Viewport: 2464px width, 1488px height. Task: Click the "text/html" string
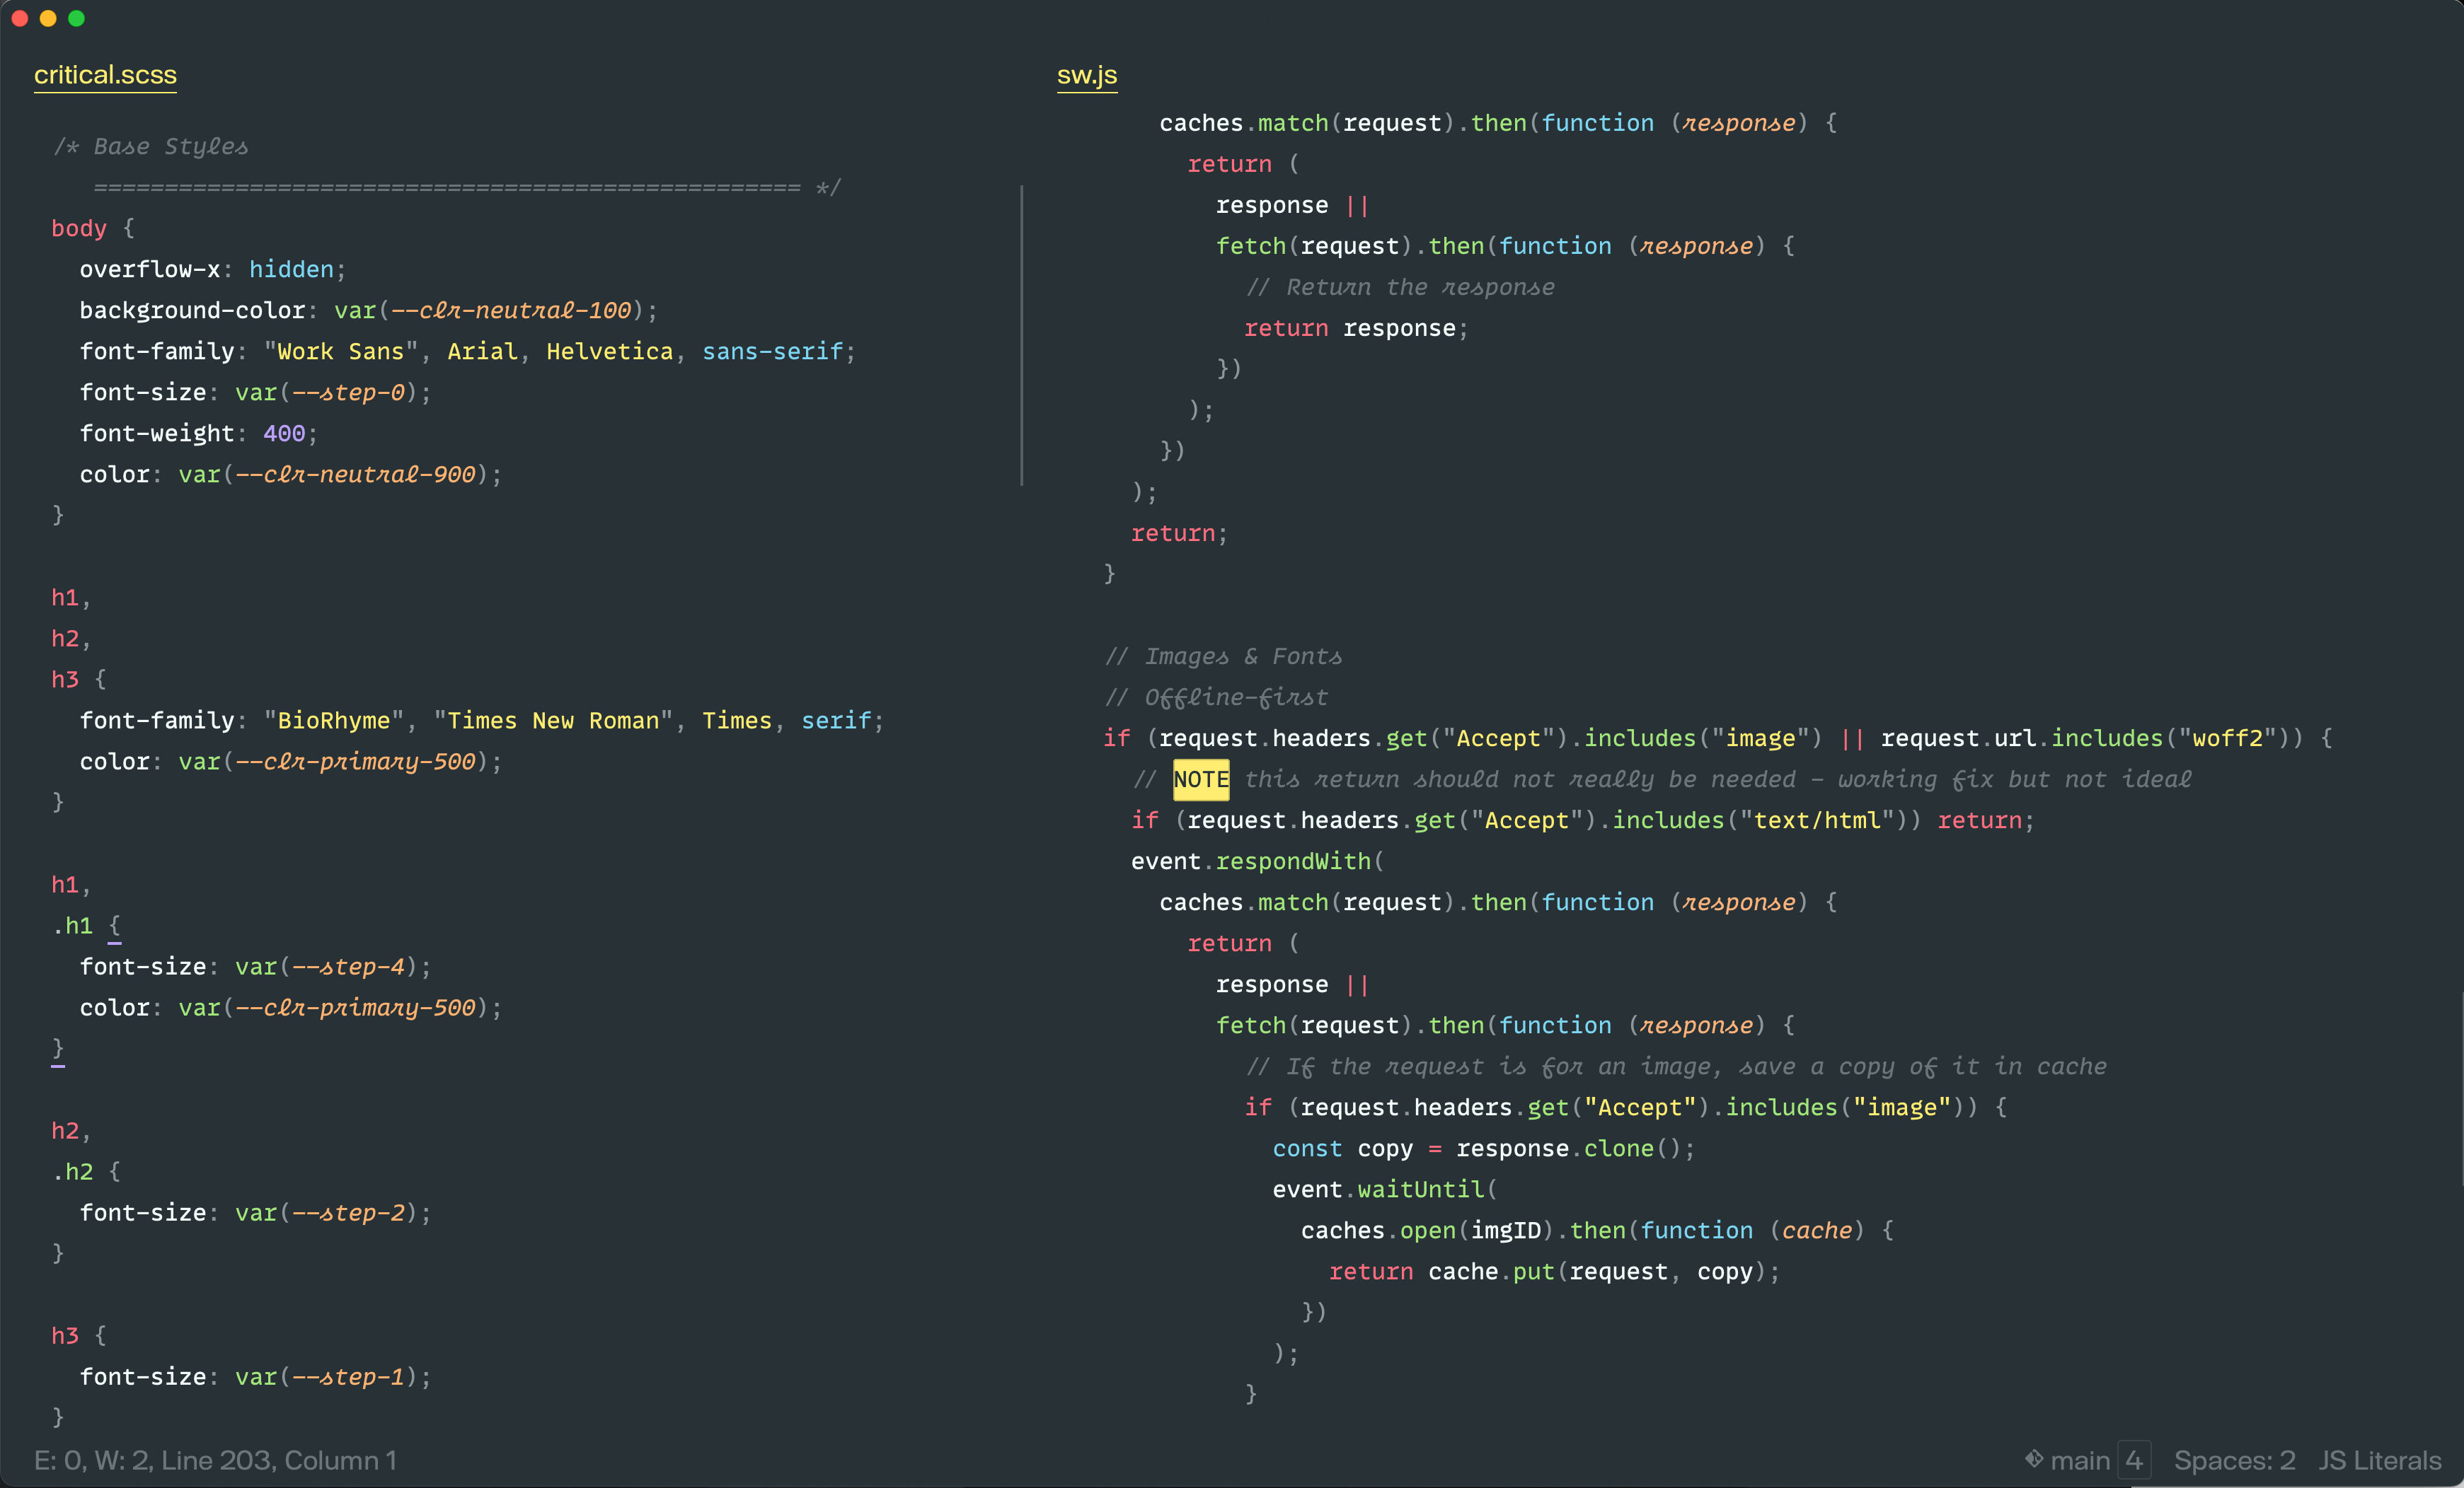[1817, 820]
